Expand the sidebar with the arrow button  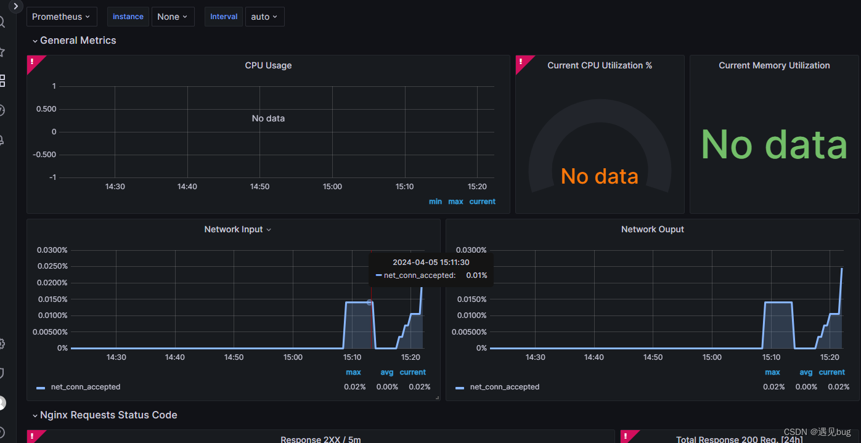(15, 6)
